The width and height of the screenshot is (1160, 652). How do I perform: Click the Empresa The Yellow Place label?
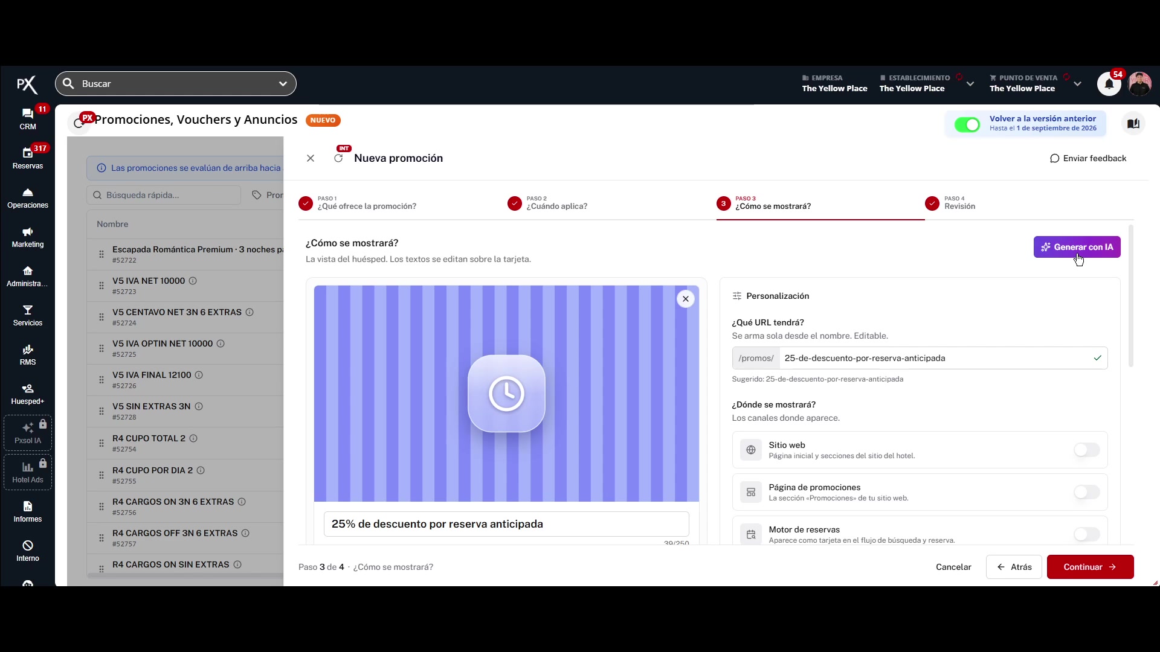click(x=834, y=84)
